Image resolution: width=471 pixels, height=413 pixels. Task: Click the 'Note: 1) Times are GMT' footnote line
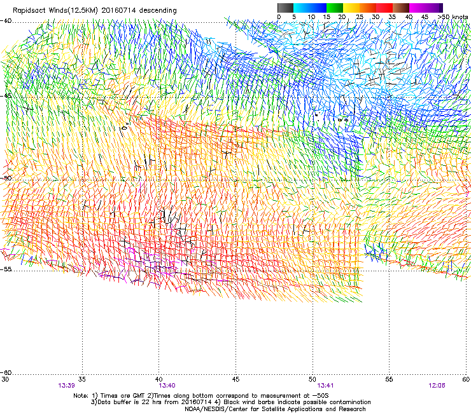tap(201, 396)
